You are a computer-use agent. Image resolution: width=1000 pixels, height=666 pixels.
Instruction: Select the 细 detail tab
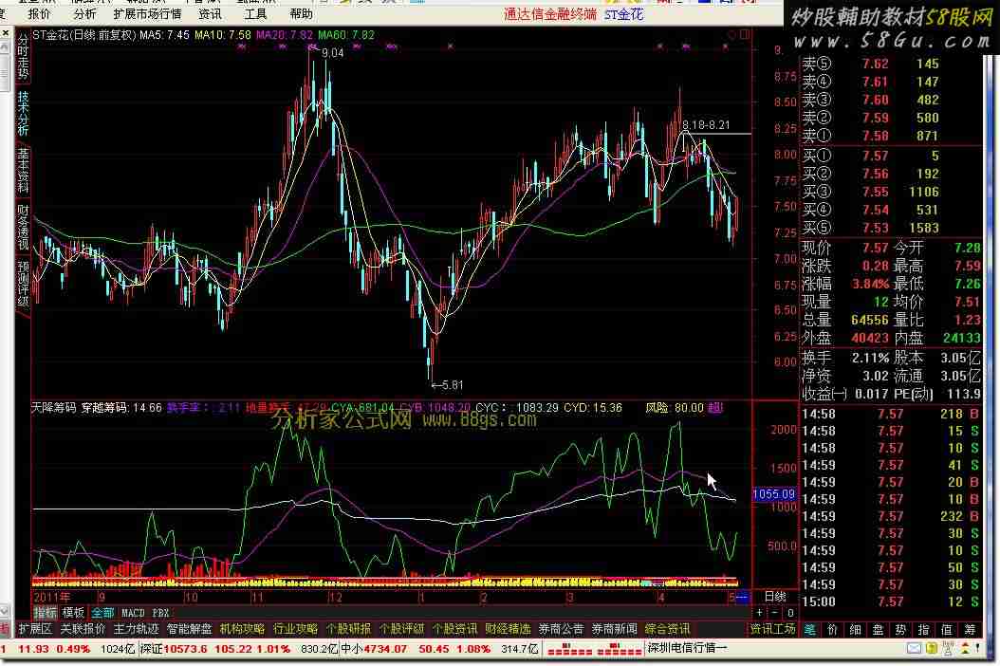[855, 629]
